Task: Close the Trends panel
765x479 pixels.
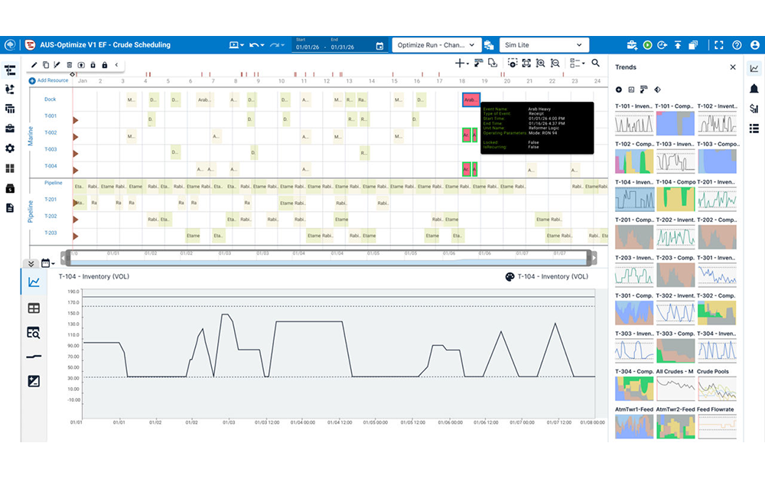Action: point(733,67)
